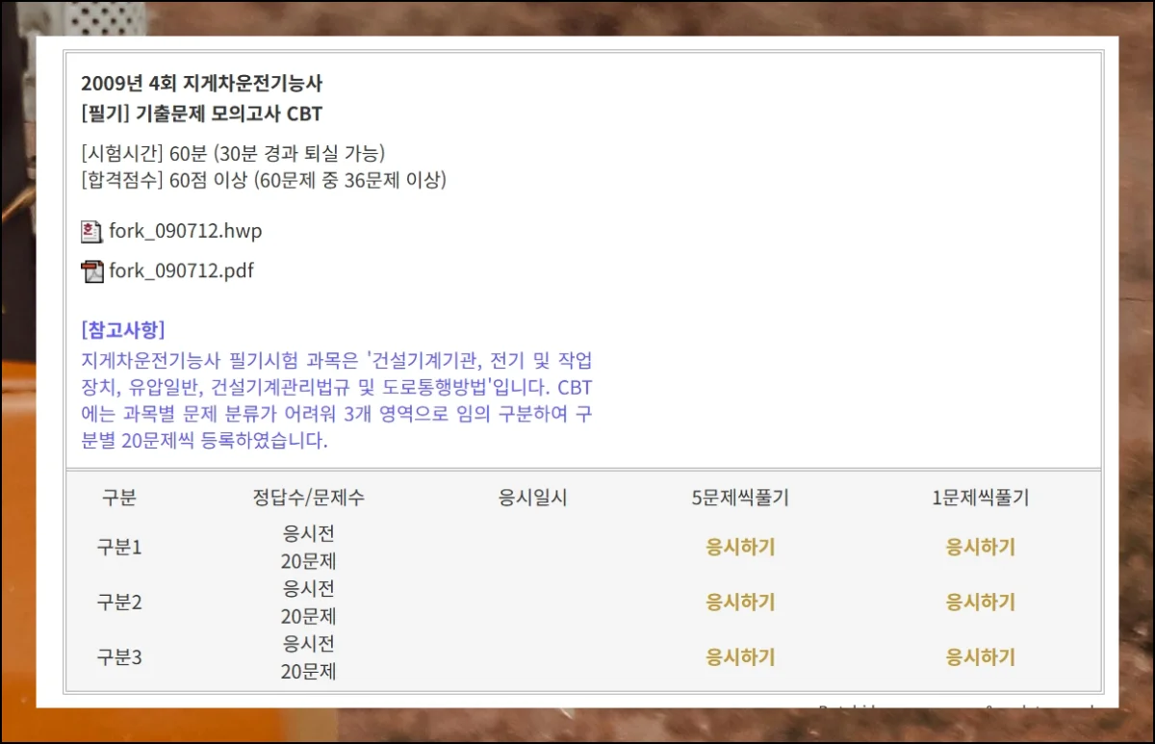
Task: Click the HWP file icon
Action: pyautogui.click(x=91, y=232)
